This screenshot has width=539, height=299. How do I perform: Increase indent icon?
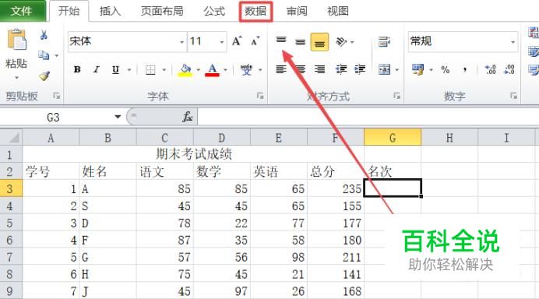360,70
